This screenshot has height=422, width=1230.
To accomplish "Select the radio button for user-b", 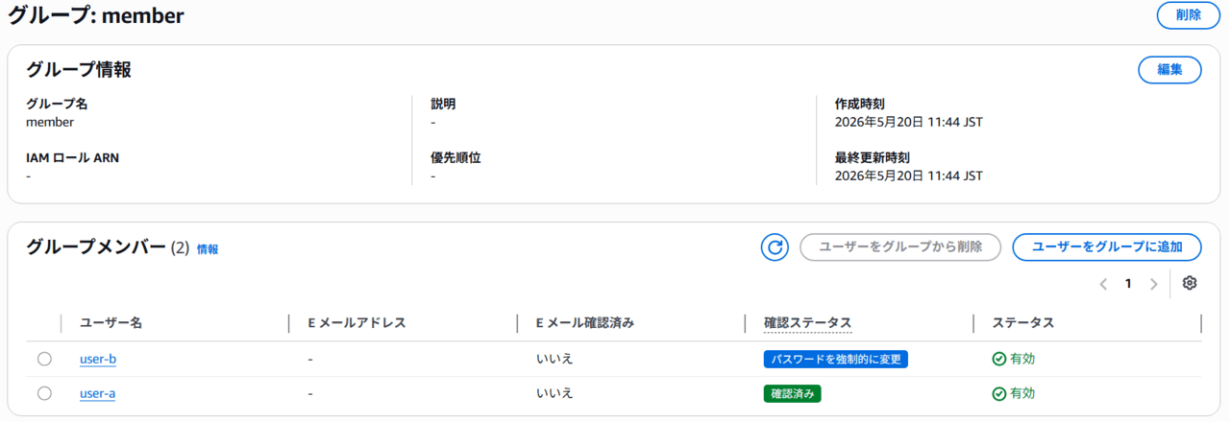I will coord(44,359).
